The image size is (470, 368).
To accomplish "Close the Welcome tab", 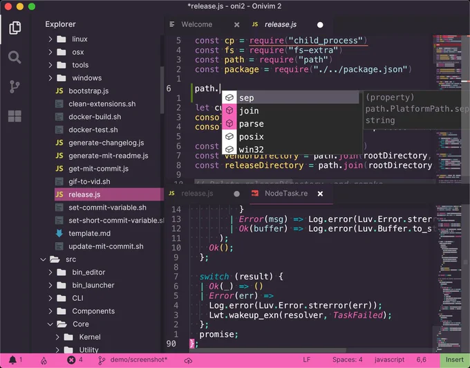I will point(236,25).
